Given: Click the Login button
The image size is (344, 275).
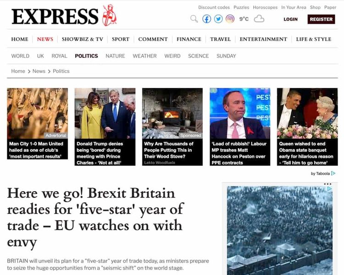Looking at the screenshot, I should coord(291,19).
